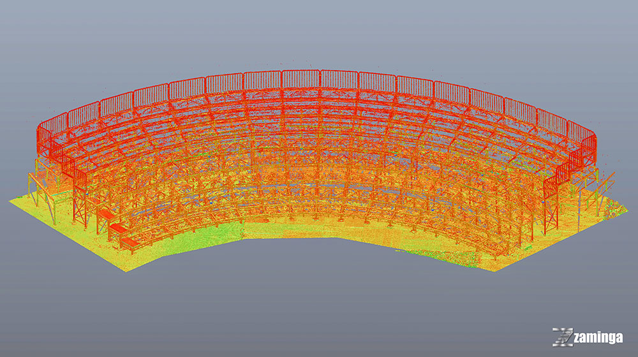The width and height of the screenshot is (638, 357).
Task: Click the gray background above the grandstand
Action: pyautogui.click(x=319, y=32)
